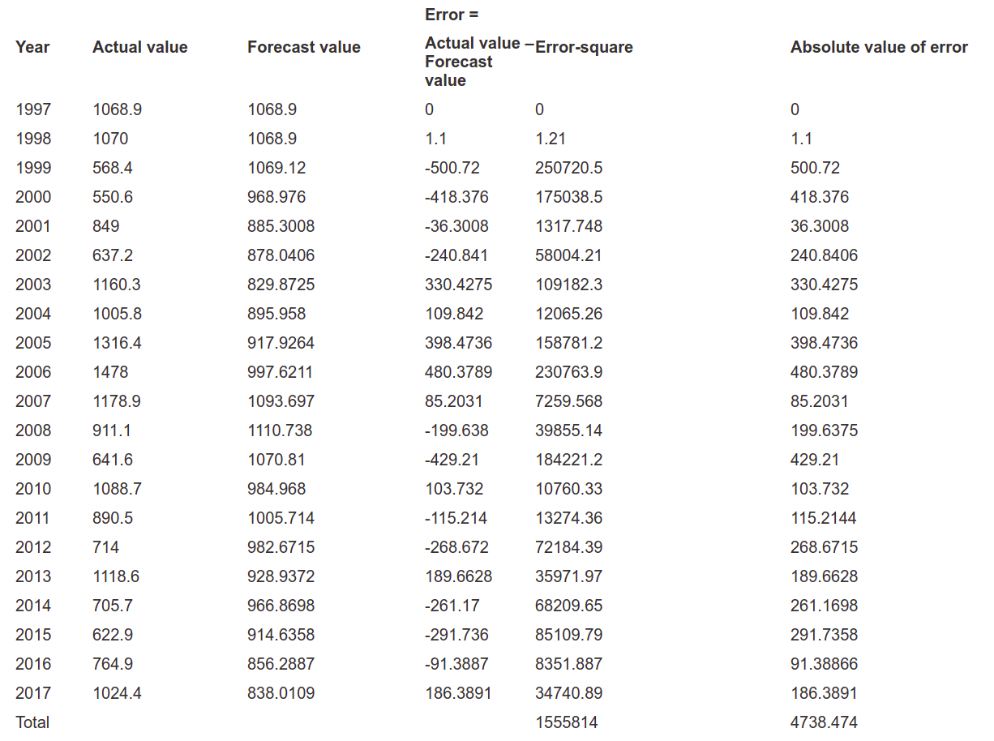Select the actual value 1478 cell
The height and width of the screenshot is (741, 994).
click(x=110, y=372)
